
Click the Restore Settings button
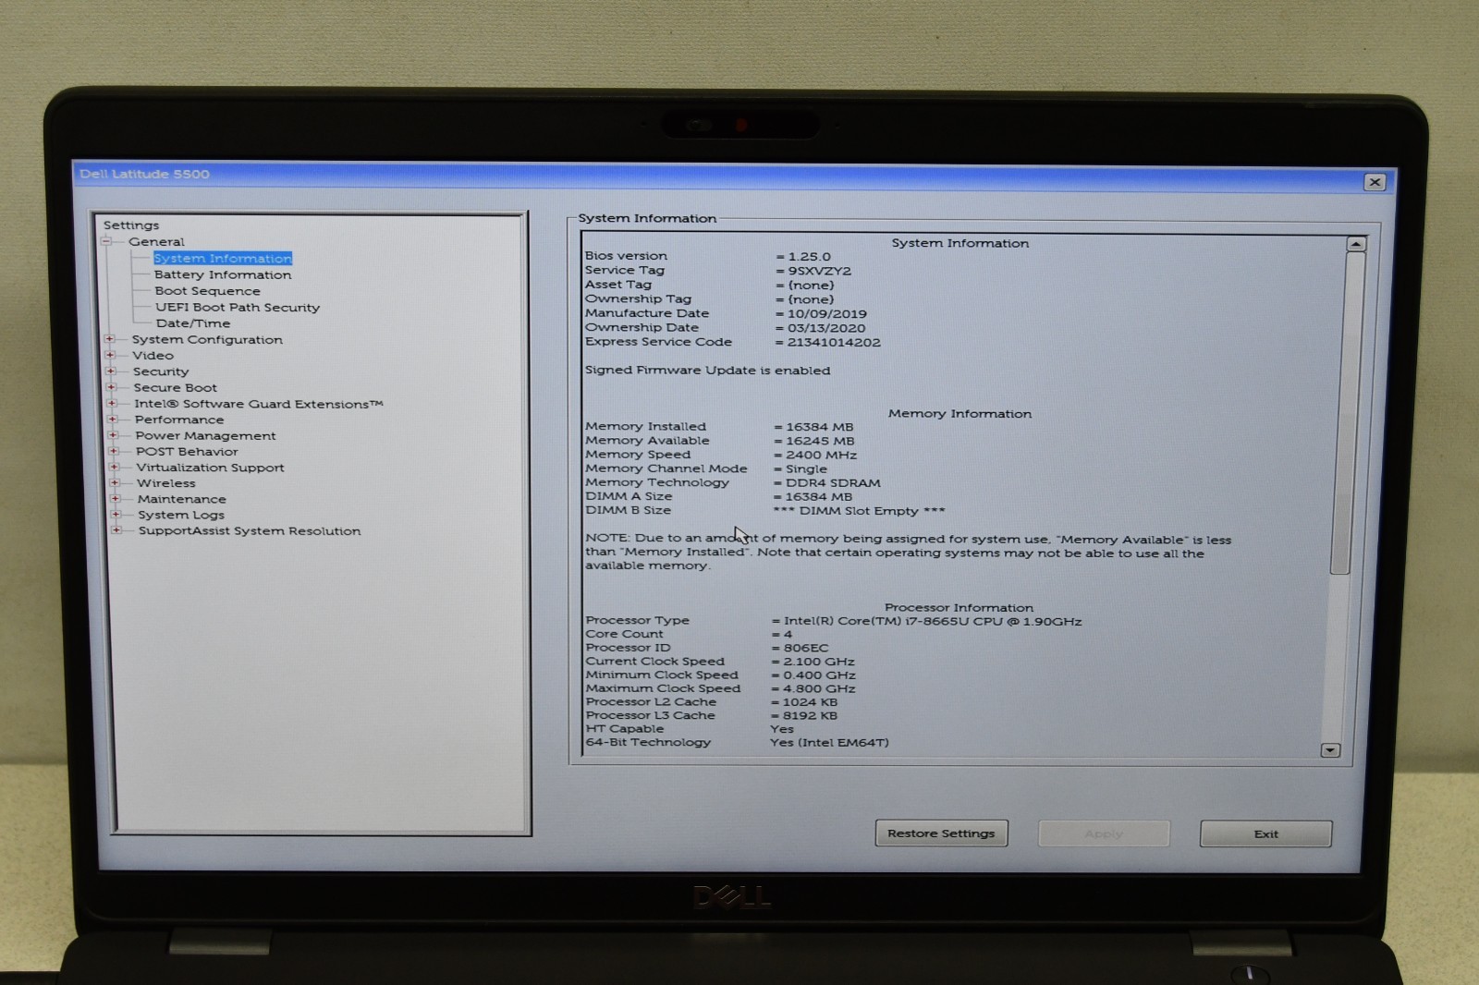941,833
